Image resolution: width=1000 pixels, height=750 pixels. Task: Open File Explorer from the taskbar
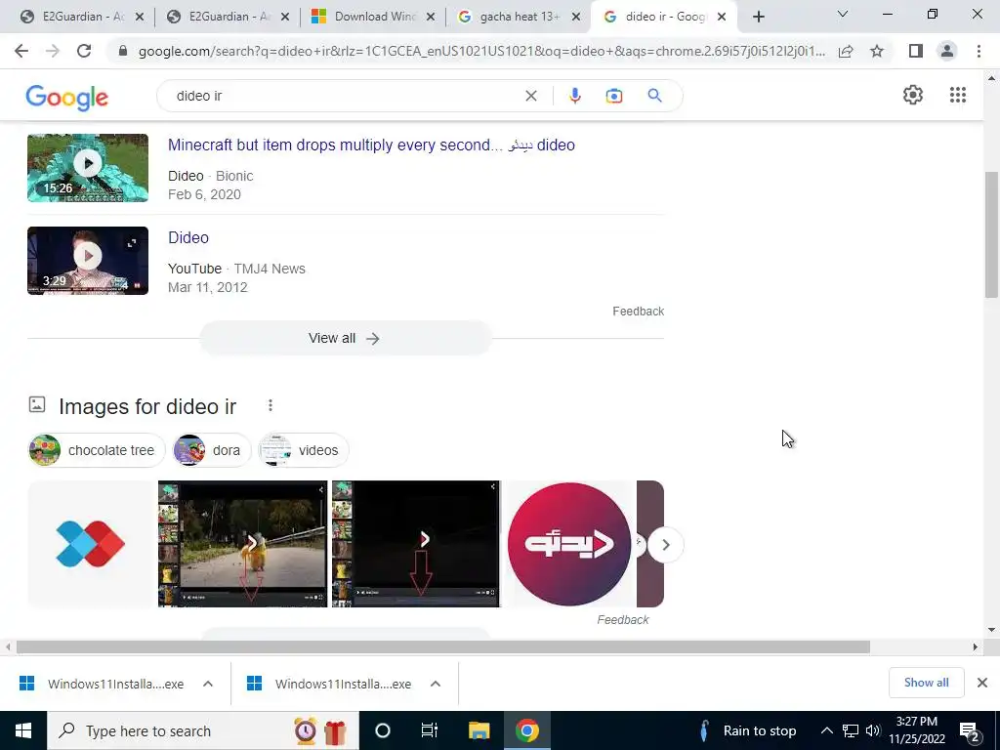tap(479, 730)
